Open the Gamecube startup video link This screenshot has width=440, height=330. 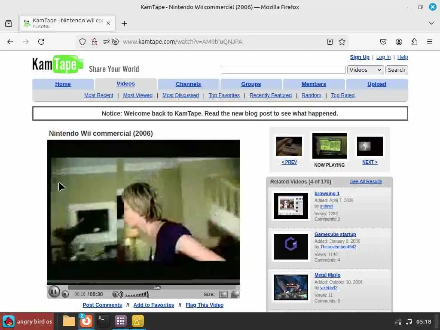click(x=335, y=234)
